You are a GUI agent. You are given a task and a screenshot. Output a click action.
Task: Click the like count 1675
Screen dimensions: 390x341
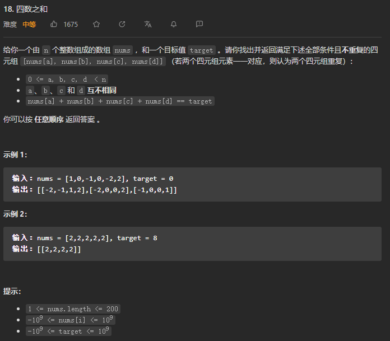(71, 25)
